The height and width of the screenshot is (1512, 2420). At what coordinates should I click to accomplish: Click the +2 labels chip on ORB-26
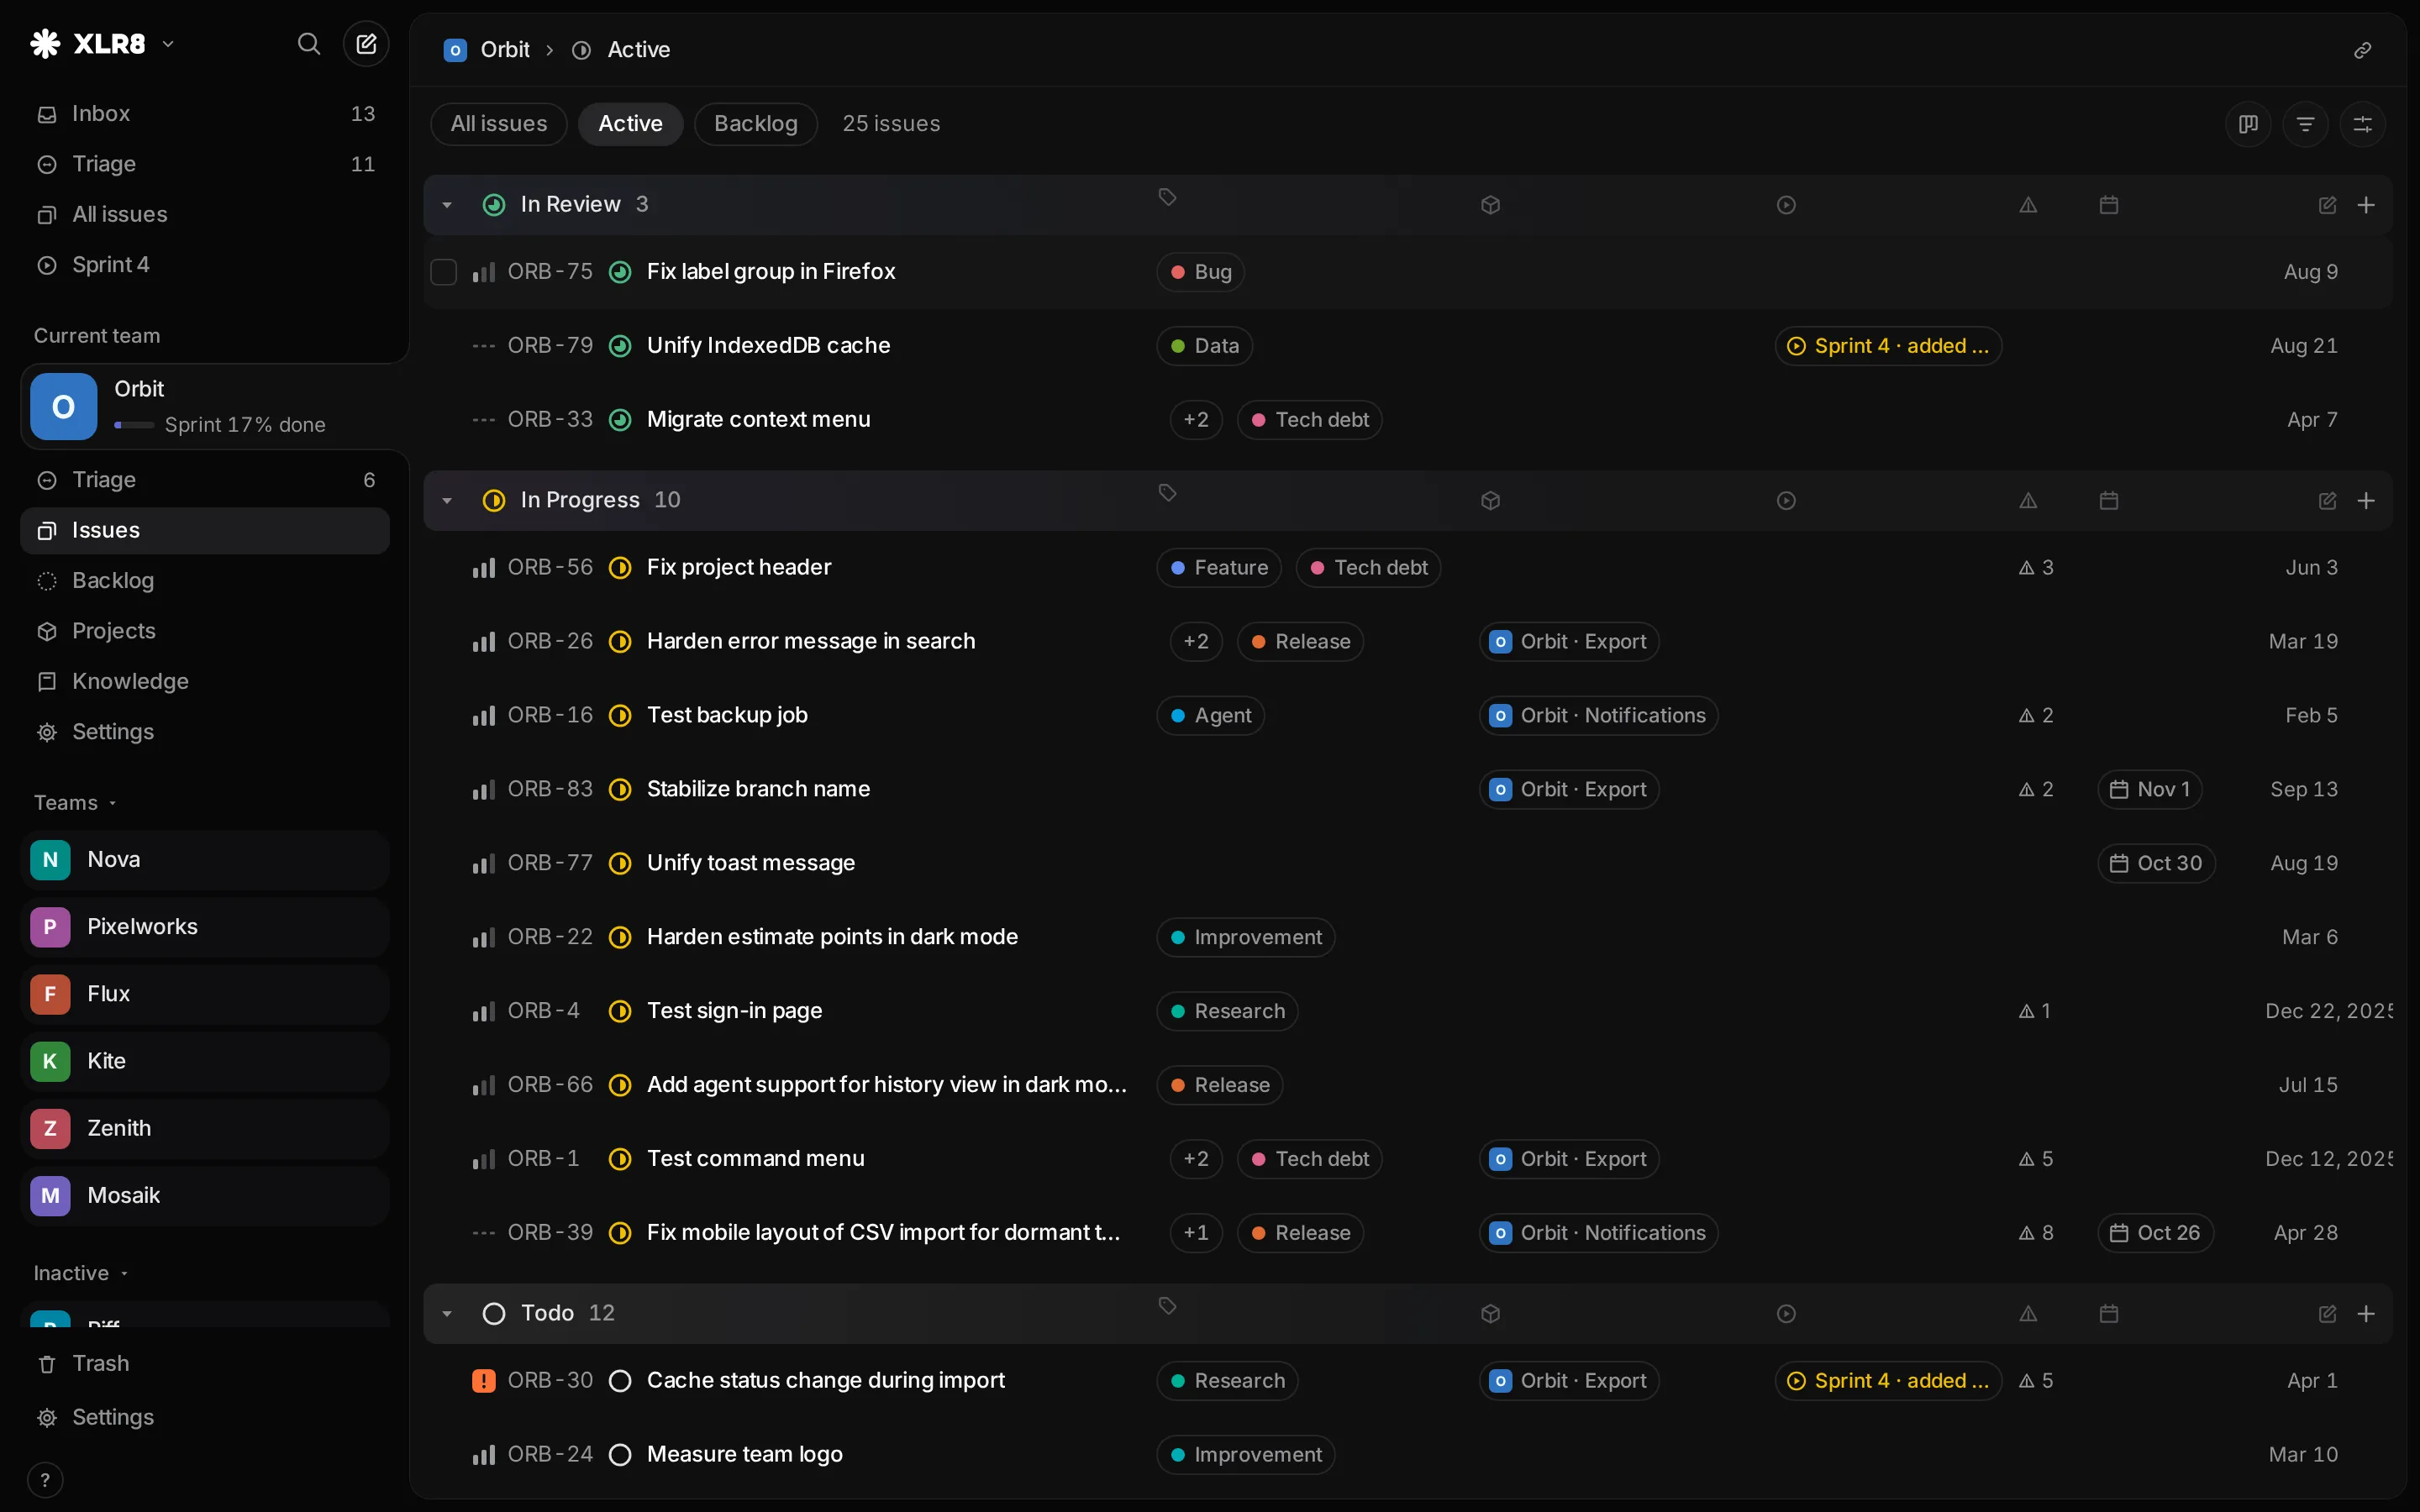(1196, 642)
